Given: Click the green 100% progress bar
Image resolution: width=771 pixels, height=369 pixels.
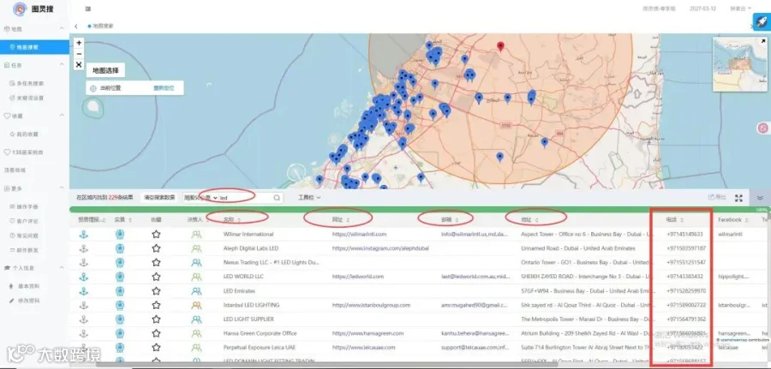Looking at the screenshot, I should 420,210.
